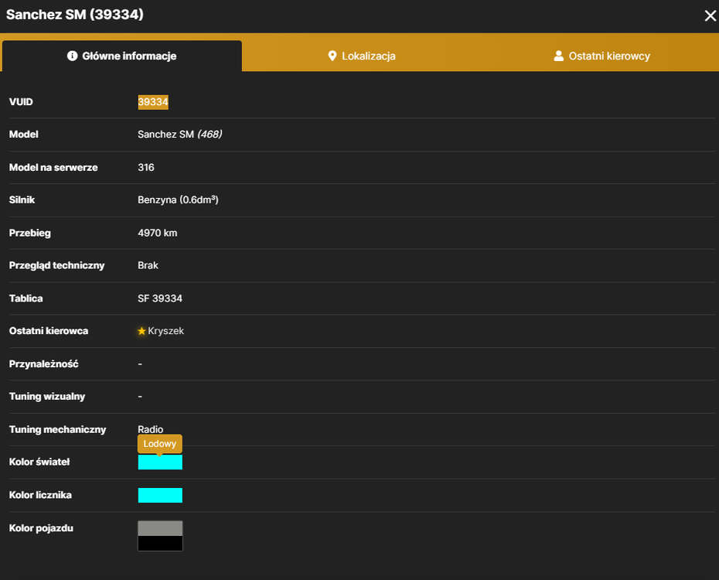The height and width of the screenshot is (580, 719).
Task: Switch to the Ostatni kierowcy tab
Action: click(601, 56)
